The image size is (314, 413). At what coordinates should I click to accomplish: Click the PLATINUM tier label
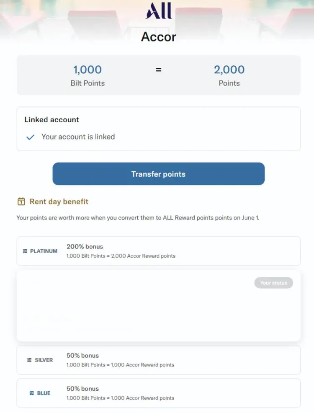point(44,251)
